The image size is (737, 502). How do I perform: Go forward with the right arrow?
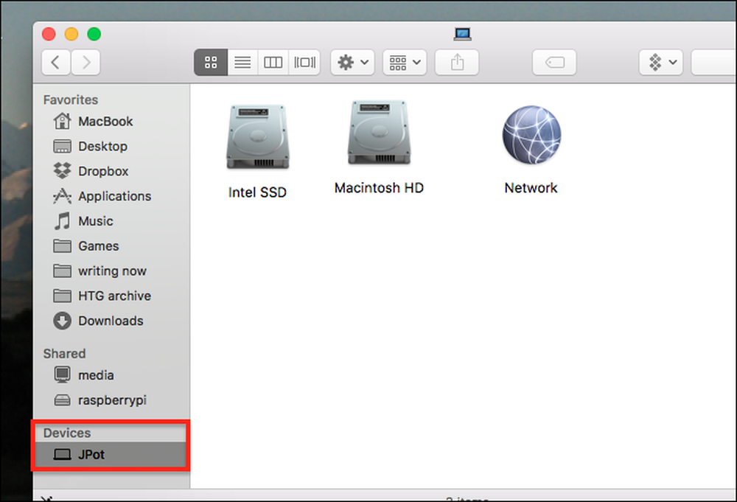85,63
